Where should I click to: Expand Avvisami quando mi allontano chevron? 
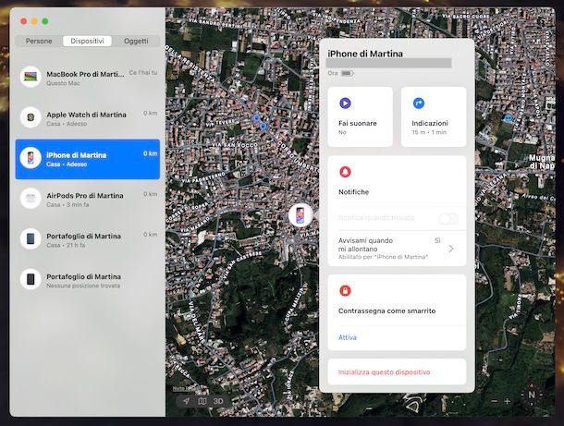click(451, 249)
